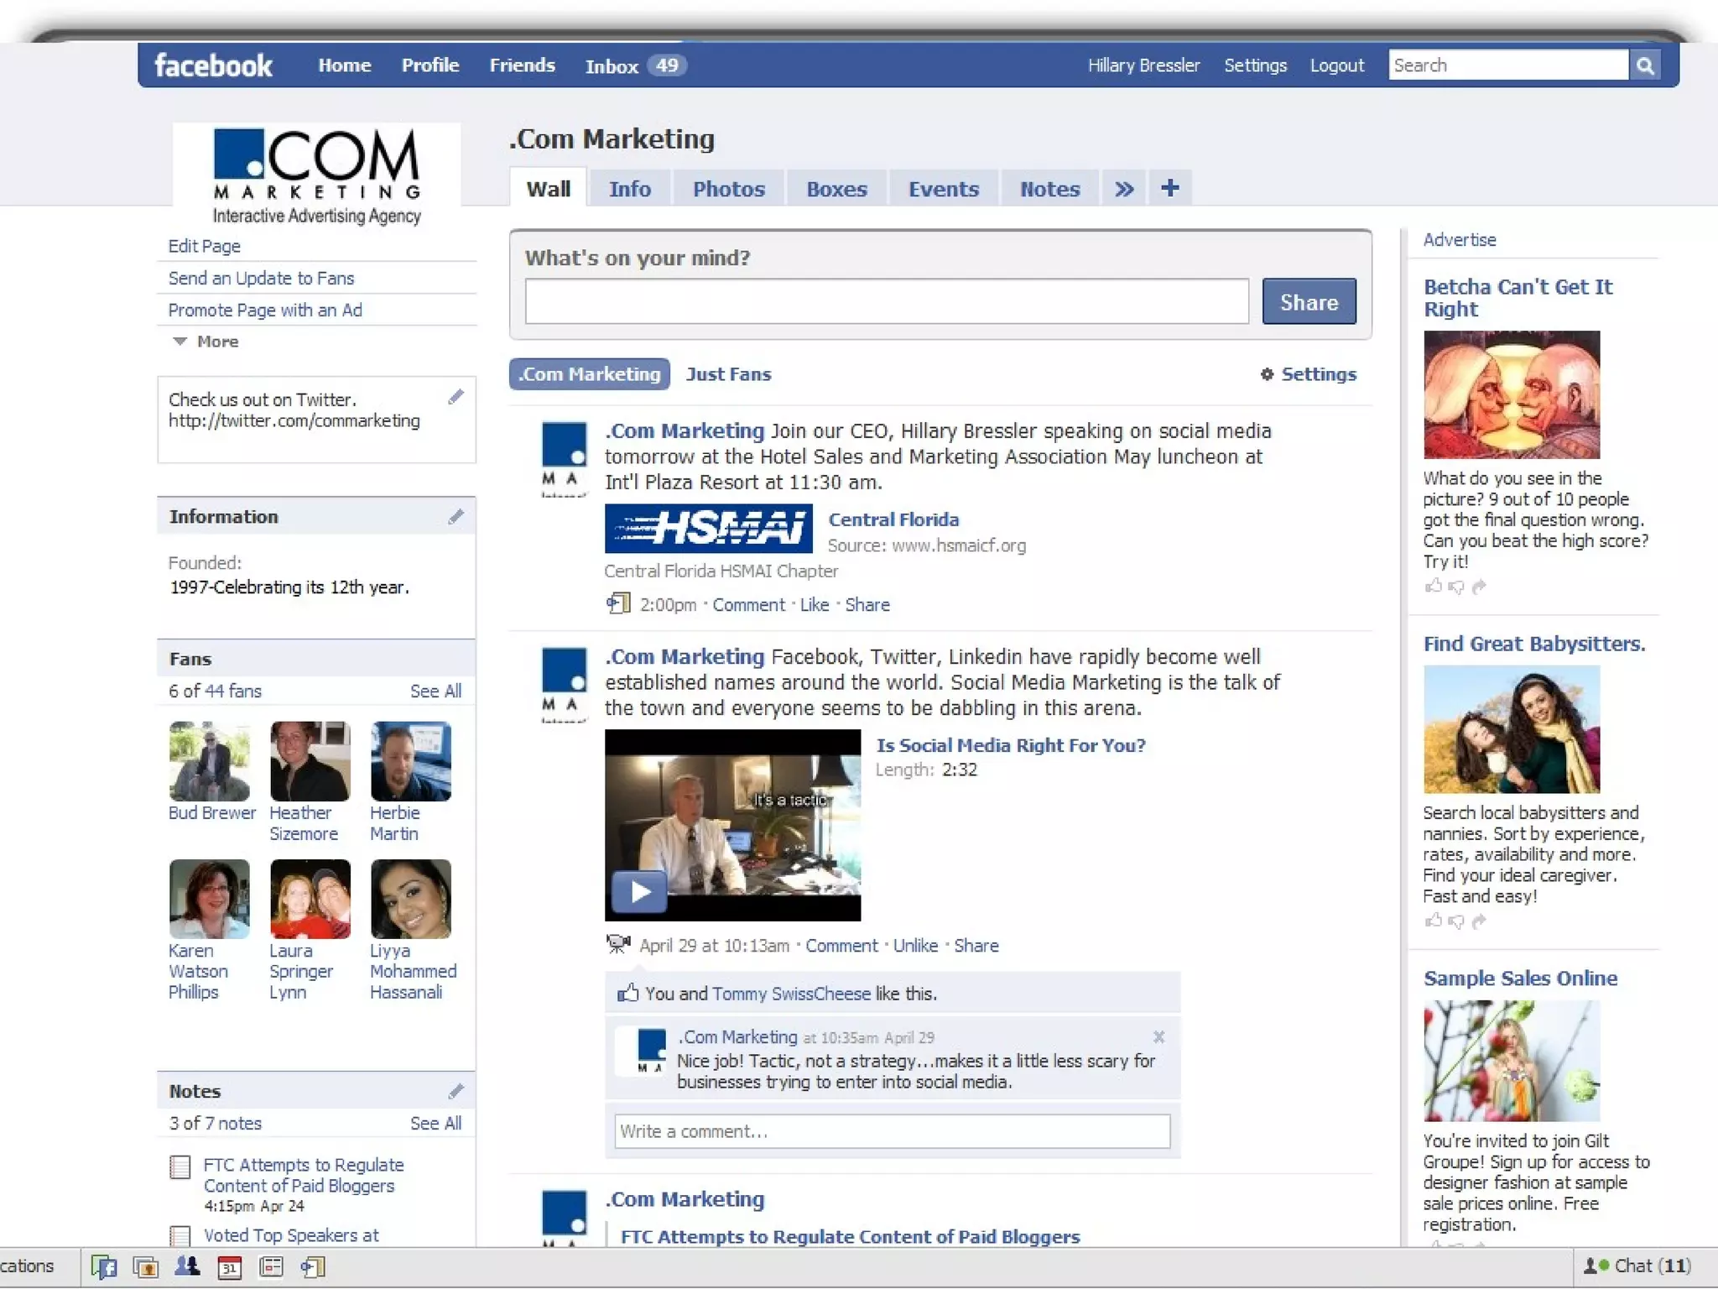The width and height of the screenshot is (1718, 1289).
Task: Show more tabs with double chevron
Action: click(1124, 189)
